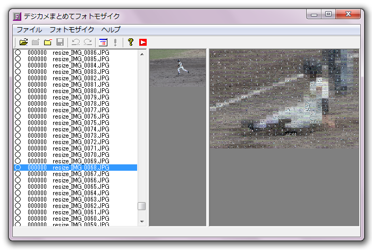
Task: Open the フォトモザイク menu
Action: (72, 30)
